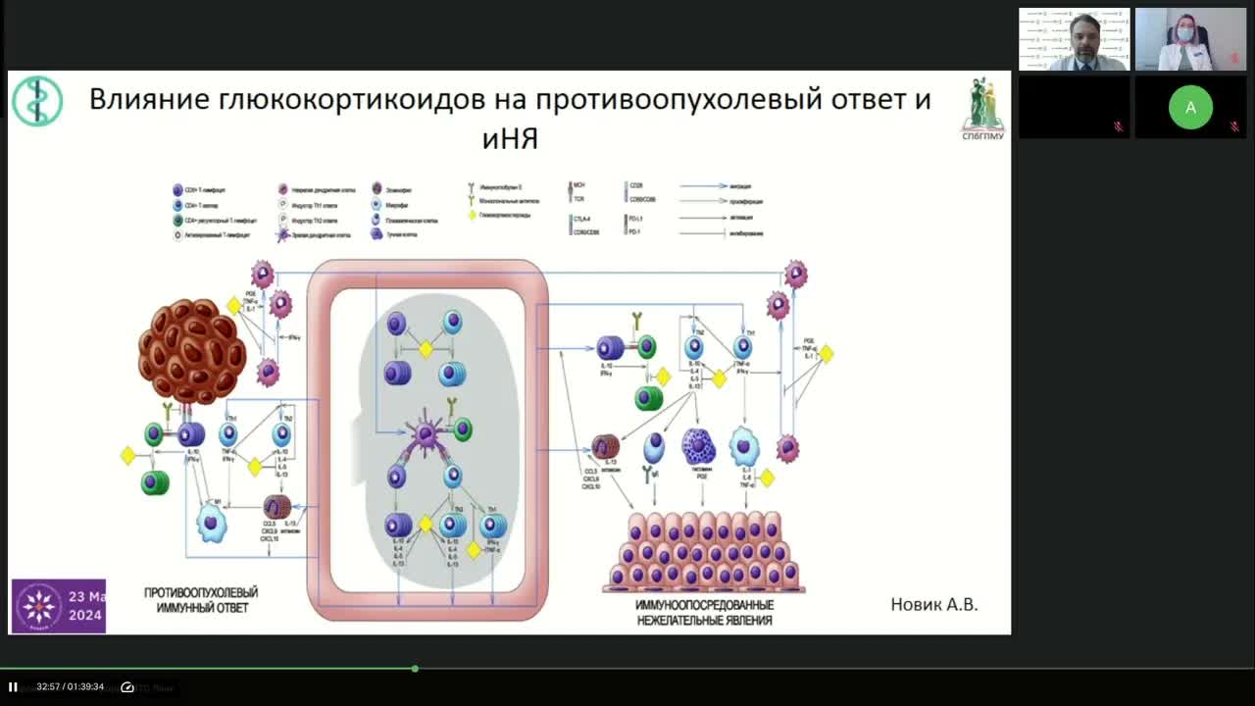Screen dimensions: 1255x706
Task: Click the зрелая дендритная клетка legend icon
Action: 282,232
